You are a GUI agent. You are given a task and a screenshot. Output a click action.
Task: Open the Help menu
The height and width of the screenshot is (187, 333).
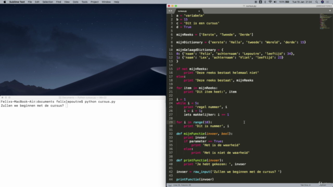pos(117,2)
